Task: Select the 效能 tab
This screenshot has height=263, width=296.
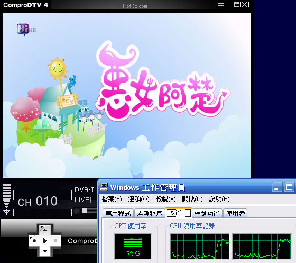Action: tap(179, 213)
